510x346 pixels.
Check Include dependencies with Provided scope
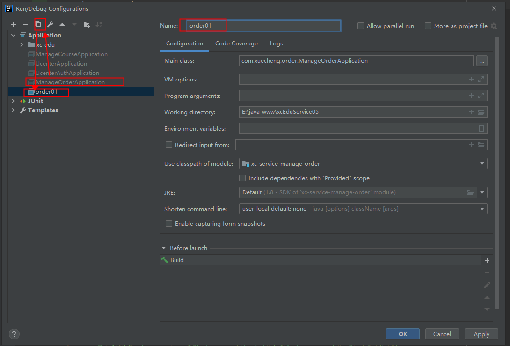pos(242,178)
